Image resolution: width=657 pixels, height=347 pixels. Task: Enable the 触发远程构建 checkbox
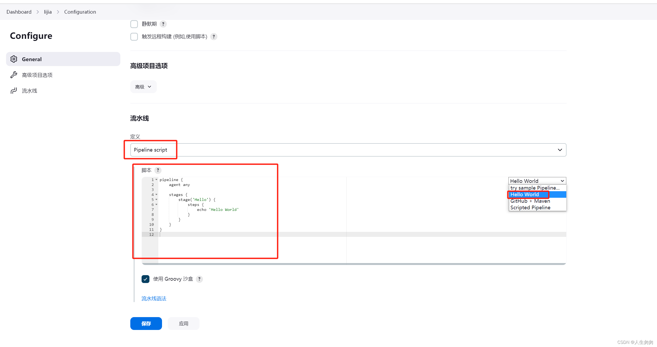pyautogui.click(x=134, y=37)
